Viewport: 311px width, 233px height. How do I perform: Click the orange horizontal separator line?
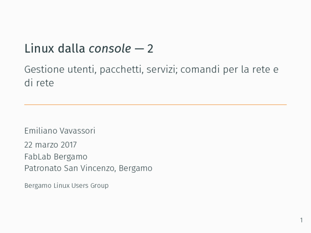pyautogui.click(x=155, y=104)
